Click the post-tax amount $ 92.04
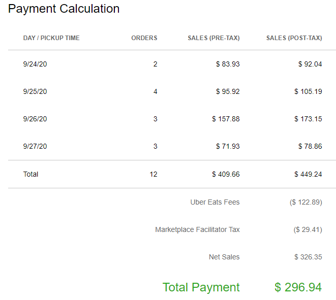 [310, 64]
